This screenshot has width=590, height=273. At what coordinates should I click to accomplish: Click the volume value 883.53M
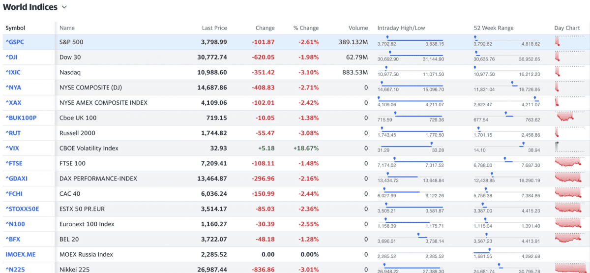pyautogui.click(x=355, y=73)
